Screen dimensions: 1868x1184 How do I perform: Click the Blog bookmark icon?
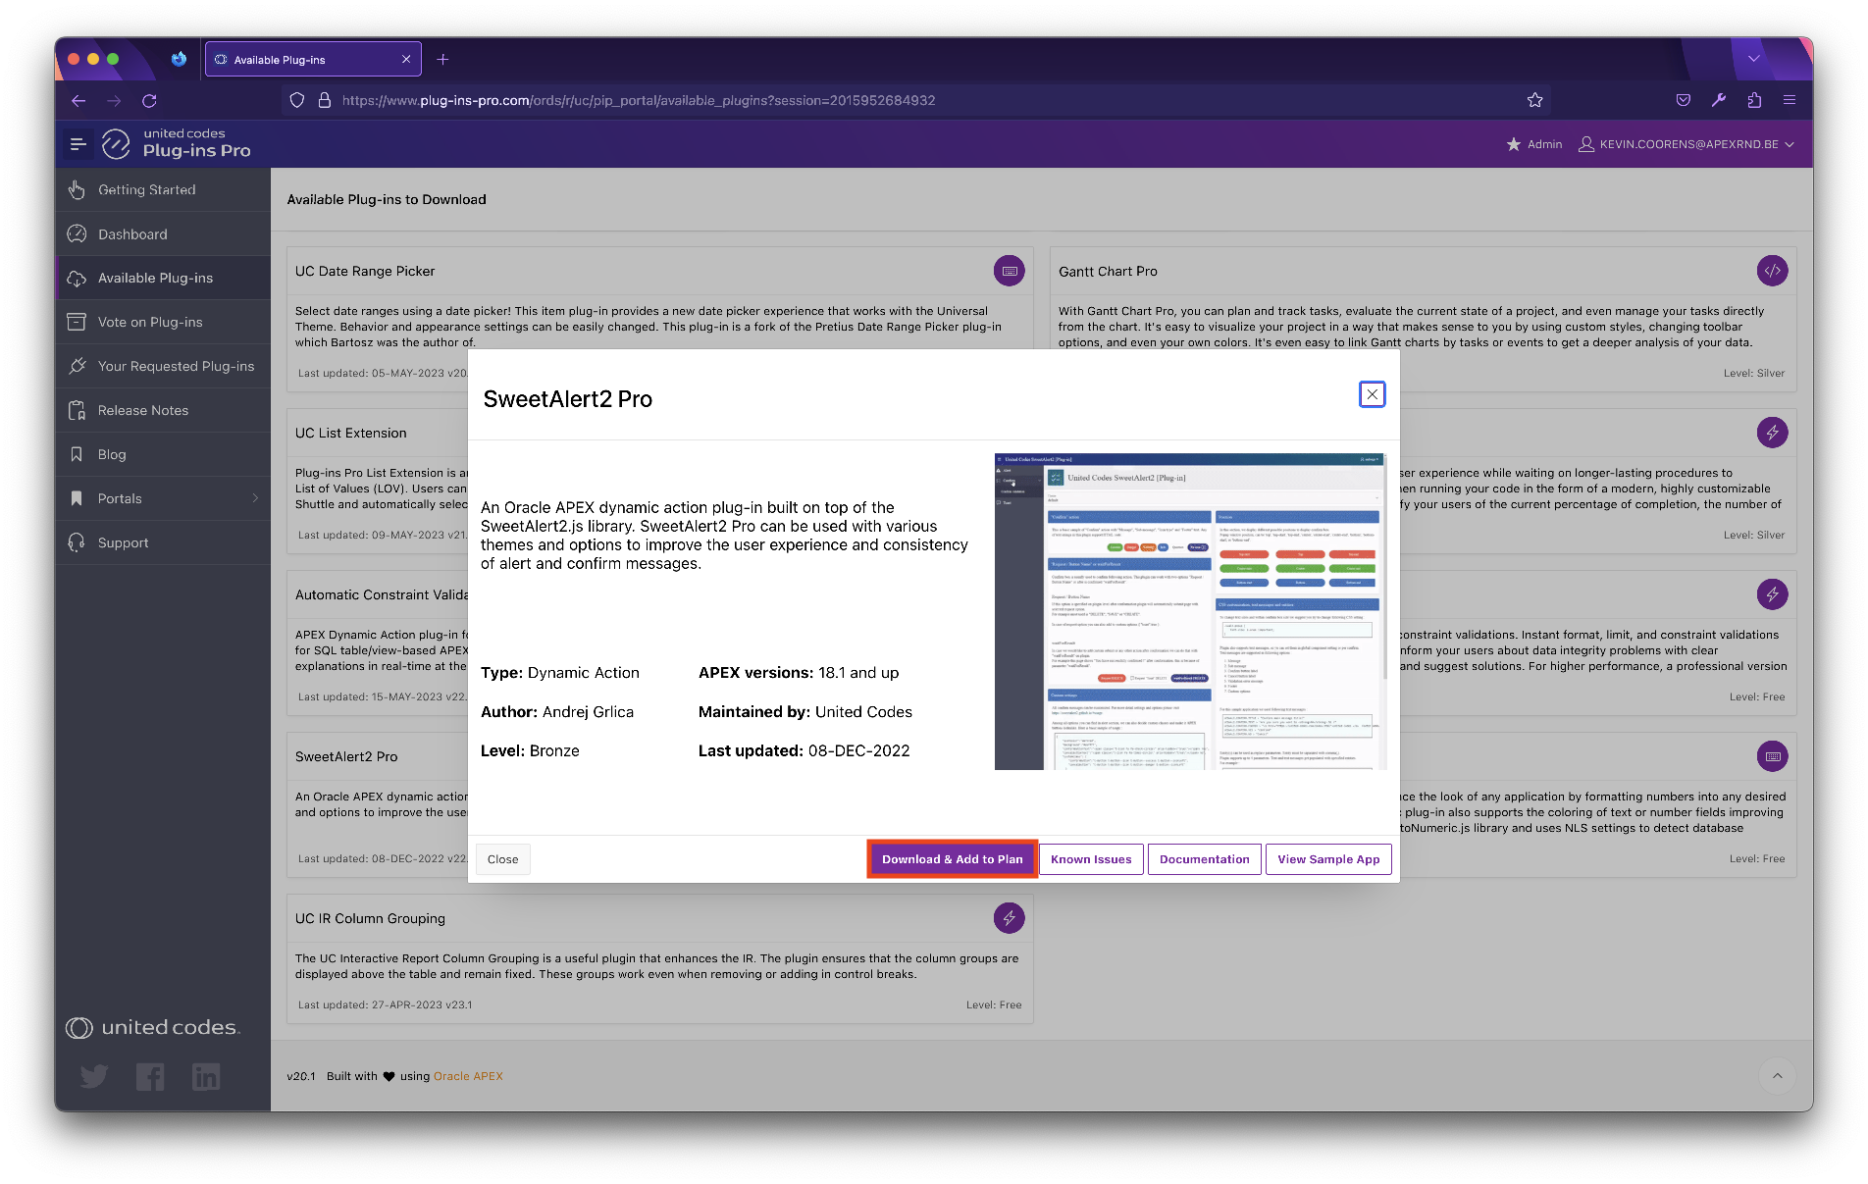click(77, 454)
